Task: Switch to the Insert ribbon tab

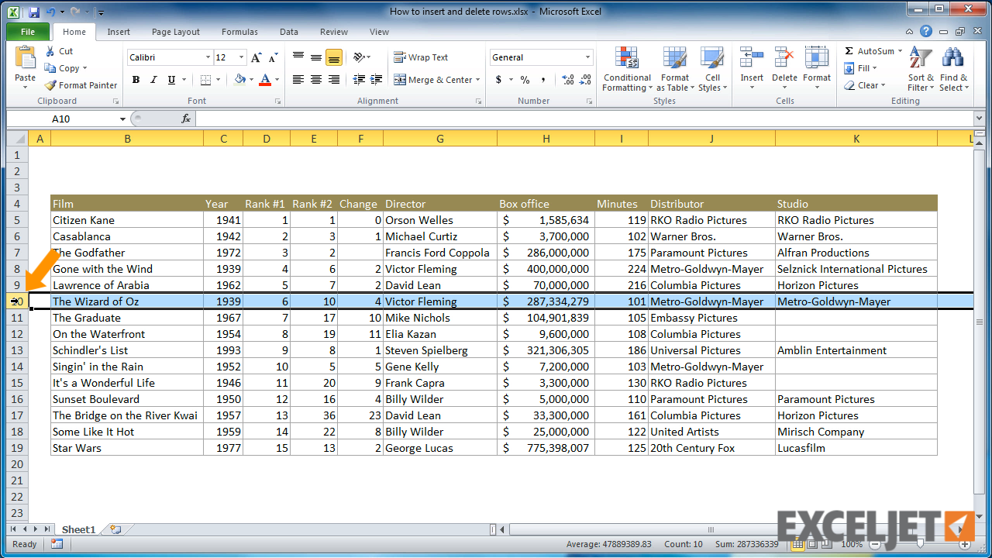Action: [x=119, y=32]
